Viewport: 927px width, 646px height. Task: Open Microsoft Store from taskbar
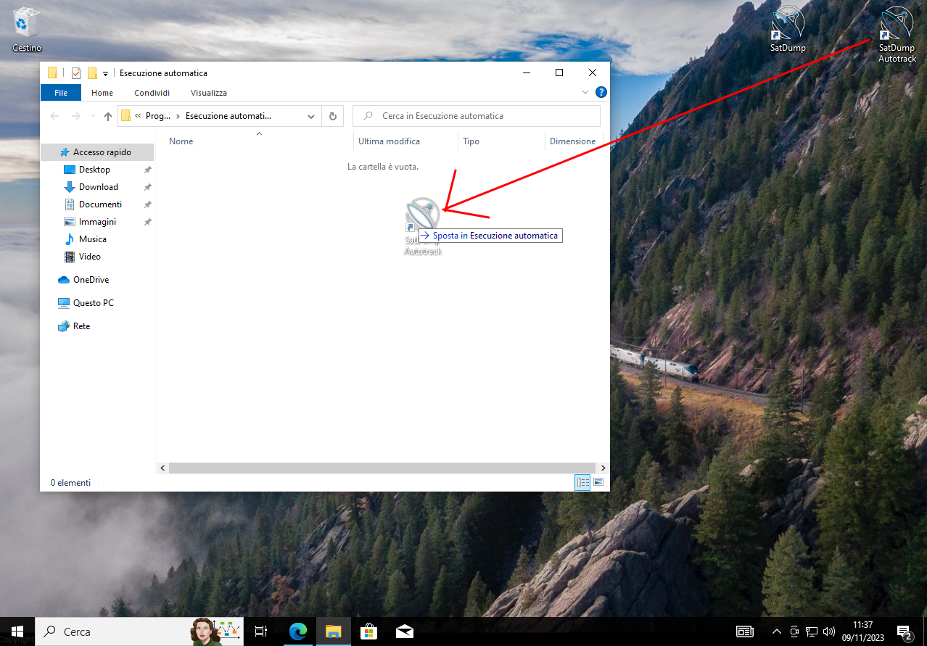tap(369, 631)
